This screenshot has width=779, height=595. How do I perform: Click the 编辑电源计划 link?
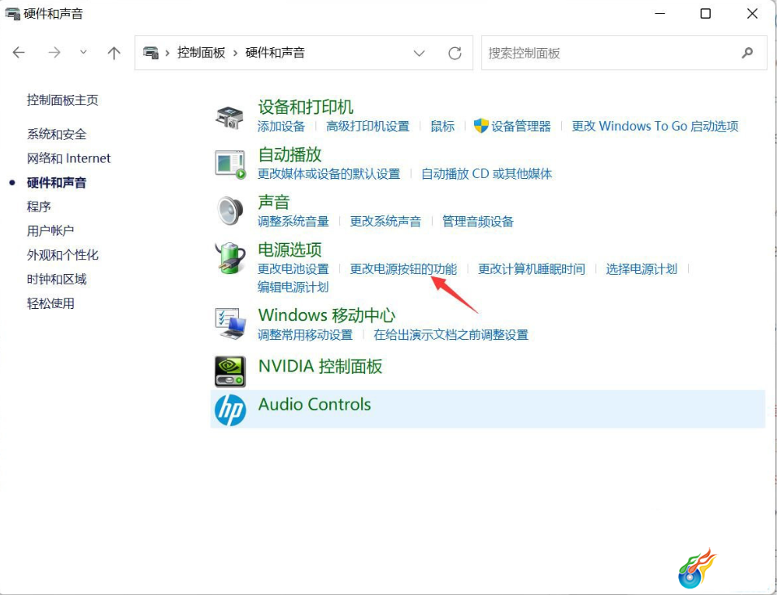point(293,287)
